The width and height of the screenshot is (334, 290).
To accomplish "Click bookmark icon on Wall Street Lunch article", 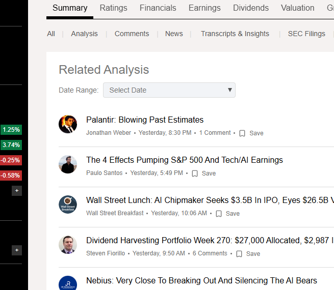I will pos(219,214).
